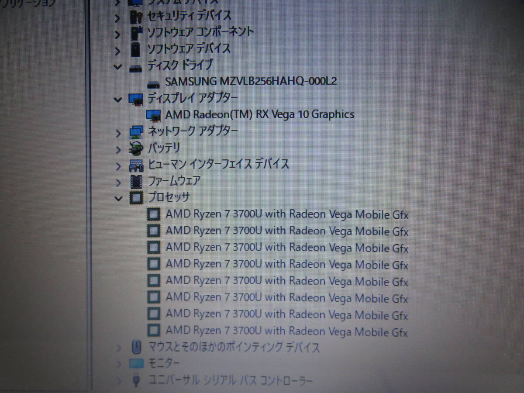Click the icon beside AMD Radeon RX Vega 10
This screenshot has width=524, height=393.
click(x=154, y=116)
